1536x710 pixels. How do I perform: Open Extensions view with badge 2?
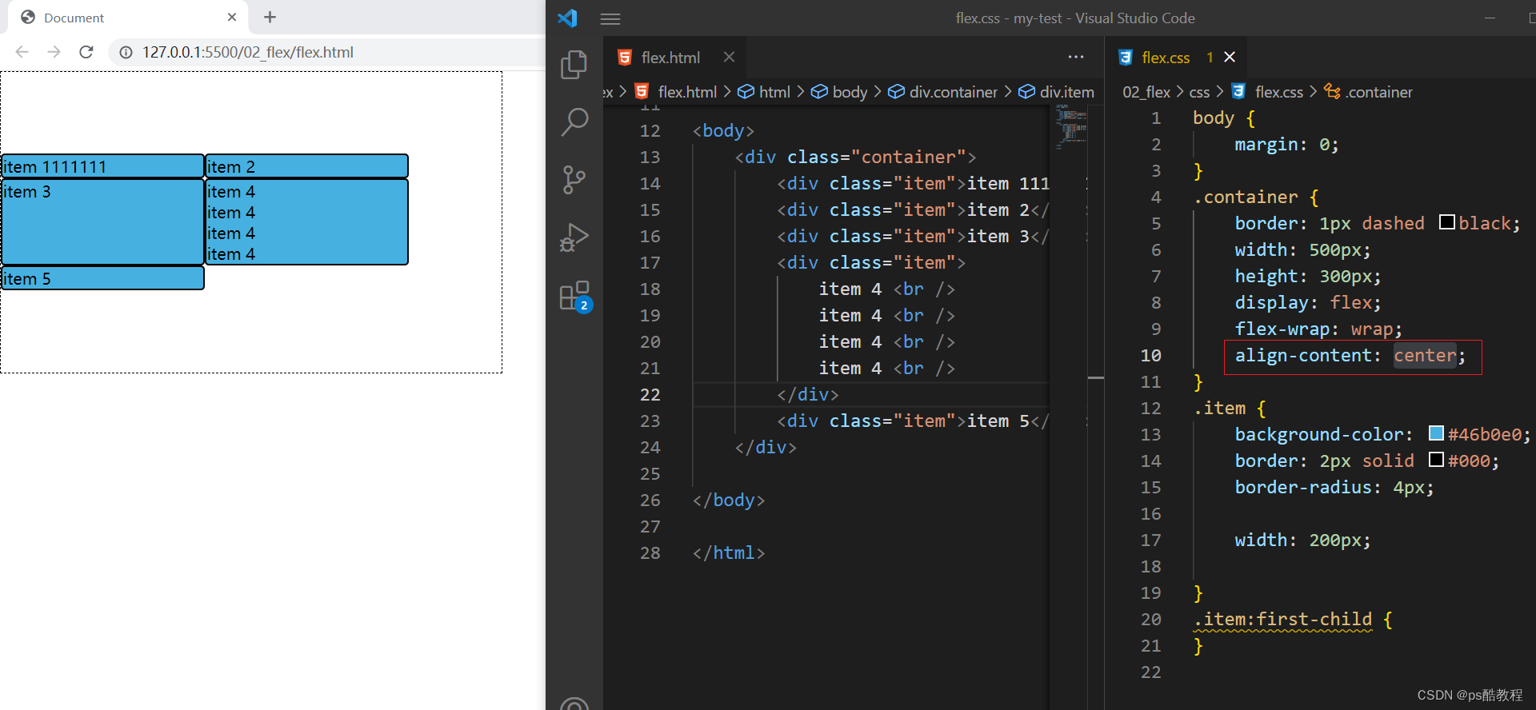pyautogui.click(x=575, y=296)
